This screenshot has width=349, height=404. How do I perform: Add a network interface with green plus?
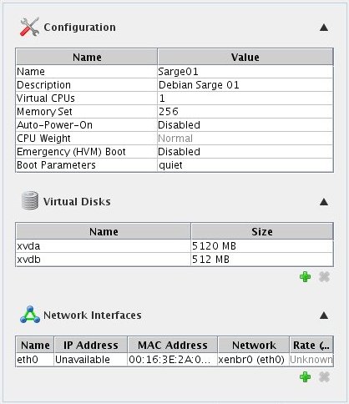coord(305,377)
